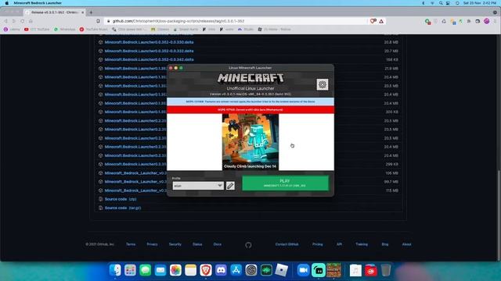The width and height of the screenshot is (501, 281).
Task: Open the Brave Shields icon
Action: [x=373, y=21]
